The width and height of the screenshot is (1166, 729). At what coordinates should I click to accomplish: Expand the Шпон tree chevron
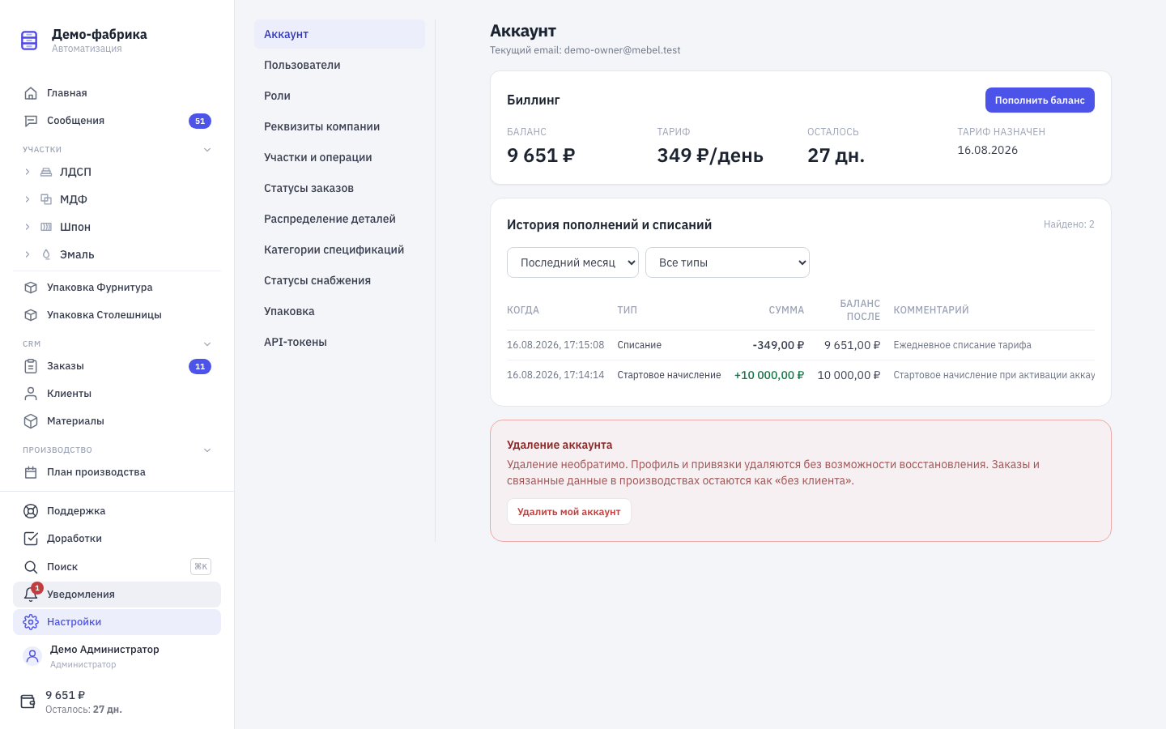tap(28, 227)
